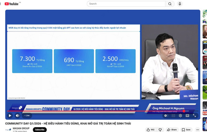This screenshot has width=207, height=132.
Task: Click into the Search input field
Action: pyautogui.click(x=126, y=4)
